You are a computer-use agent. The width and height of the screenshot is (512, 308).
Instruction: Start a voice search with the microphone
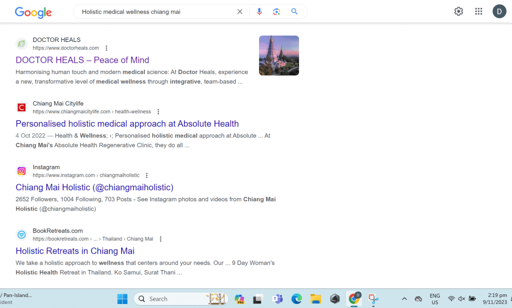click(259, 11)
